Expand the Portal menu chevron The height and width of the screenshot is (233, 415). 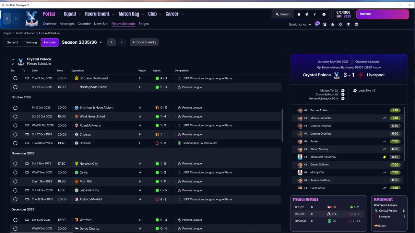point(58,14)
